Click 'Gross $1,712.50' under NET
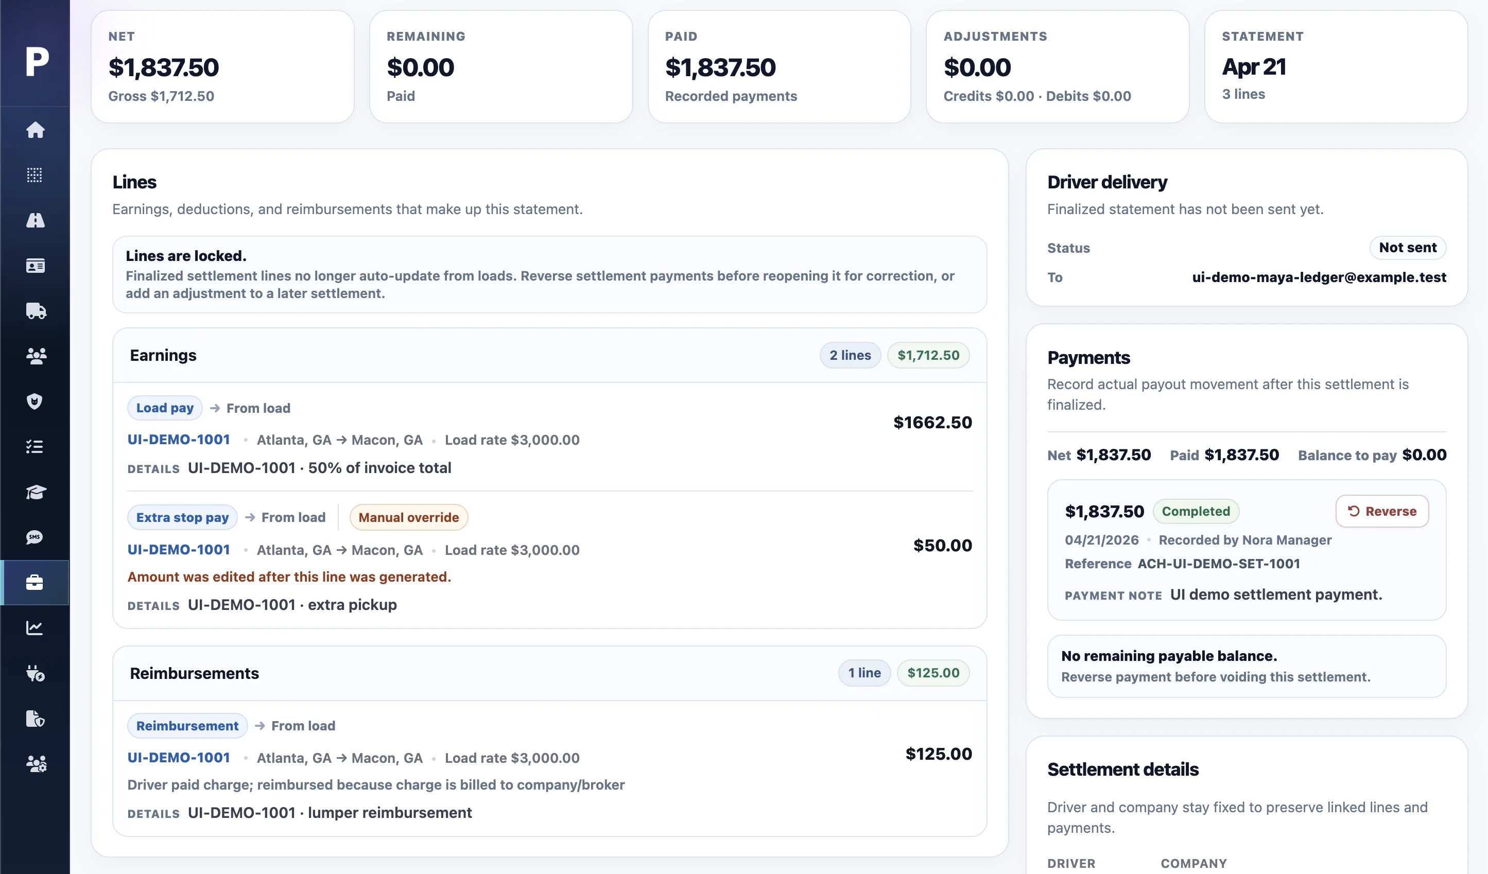Screen dimensions: 1488x874 pos(161,96)
